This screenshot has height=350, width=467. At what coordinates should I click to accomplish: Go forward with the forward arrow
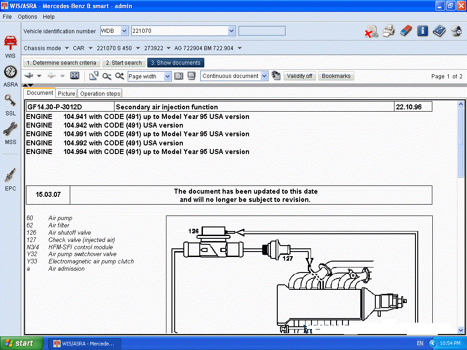52,76
